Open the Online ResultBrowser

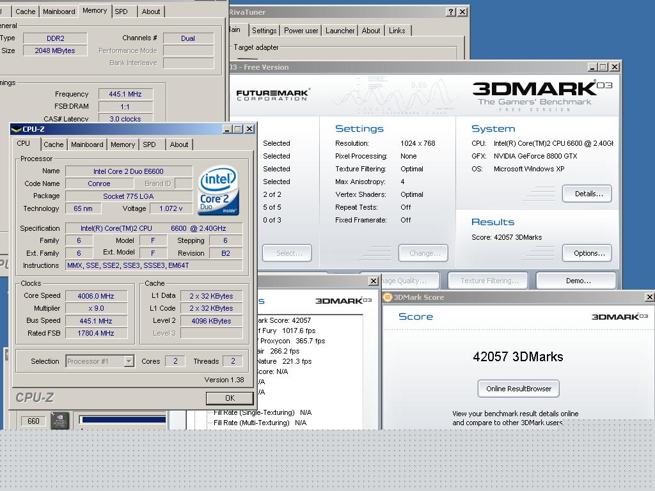point(518,389)
